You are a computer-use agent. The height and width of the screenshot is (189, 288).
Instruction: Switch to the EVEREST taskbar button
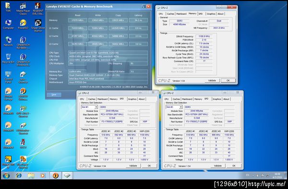pos(56,176)
